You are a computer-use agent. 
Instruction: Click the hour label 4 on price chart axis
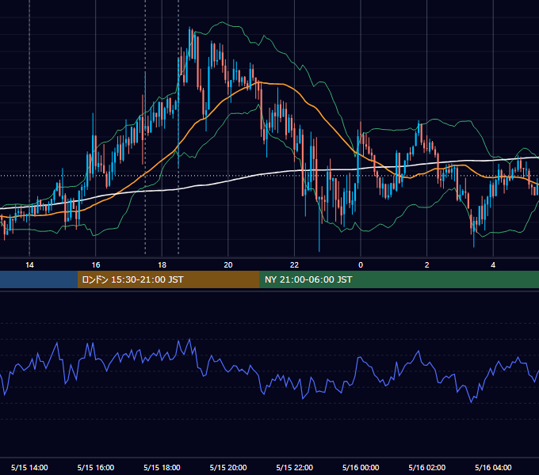pos(493,265)
